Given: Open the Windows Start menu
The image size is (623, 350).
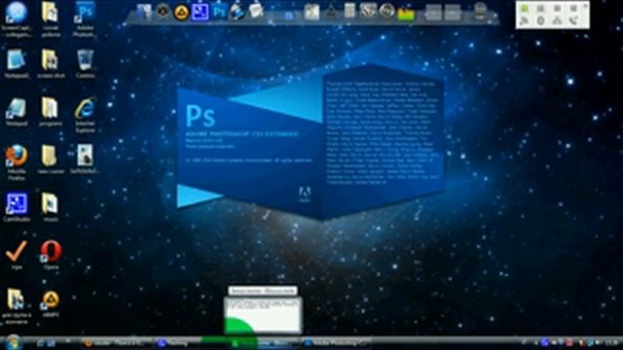Looking at the screenshot, I should [14, 342].
